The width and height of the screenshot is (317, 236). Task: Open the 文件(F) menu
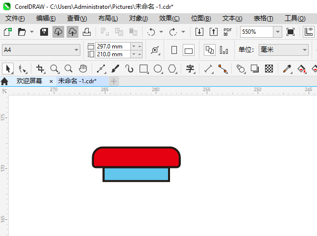coord(15,19)
